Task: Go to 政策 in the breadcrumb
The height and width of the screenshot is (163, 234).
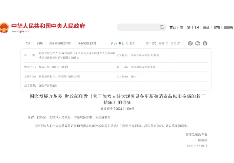Action: [40, 43]
